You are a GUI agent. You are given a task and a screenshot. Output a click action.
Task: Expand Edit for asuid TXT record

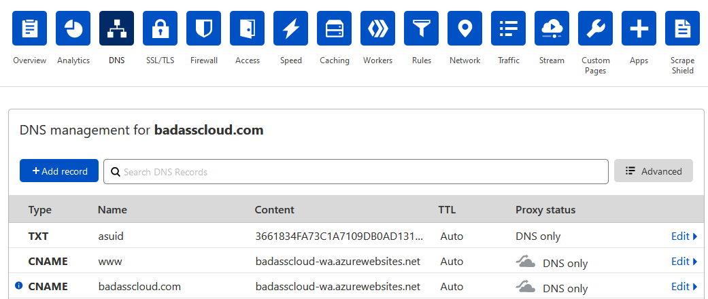(684, 236)
